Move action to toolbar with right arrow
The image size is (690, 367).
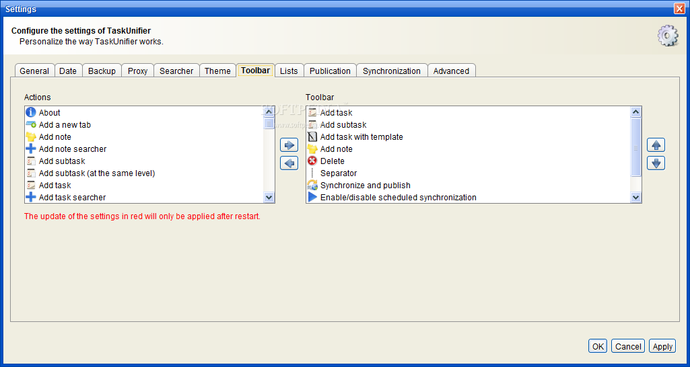289,145
